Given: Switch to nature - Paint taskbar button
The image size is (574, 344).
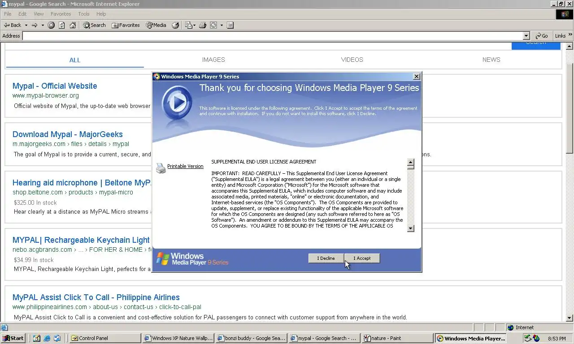Looking at the screenshot, I should 397,338.
